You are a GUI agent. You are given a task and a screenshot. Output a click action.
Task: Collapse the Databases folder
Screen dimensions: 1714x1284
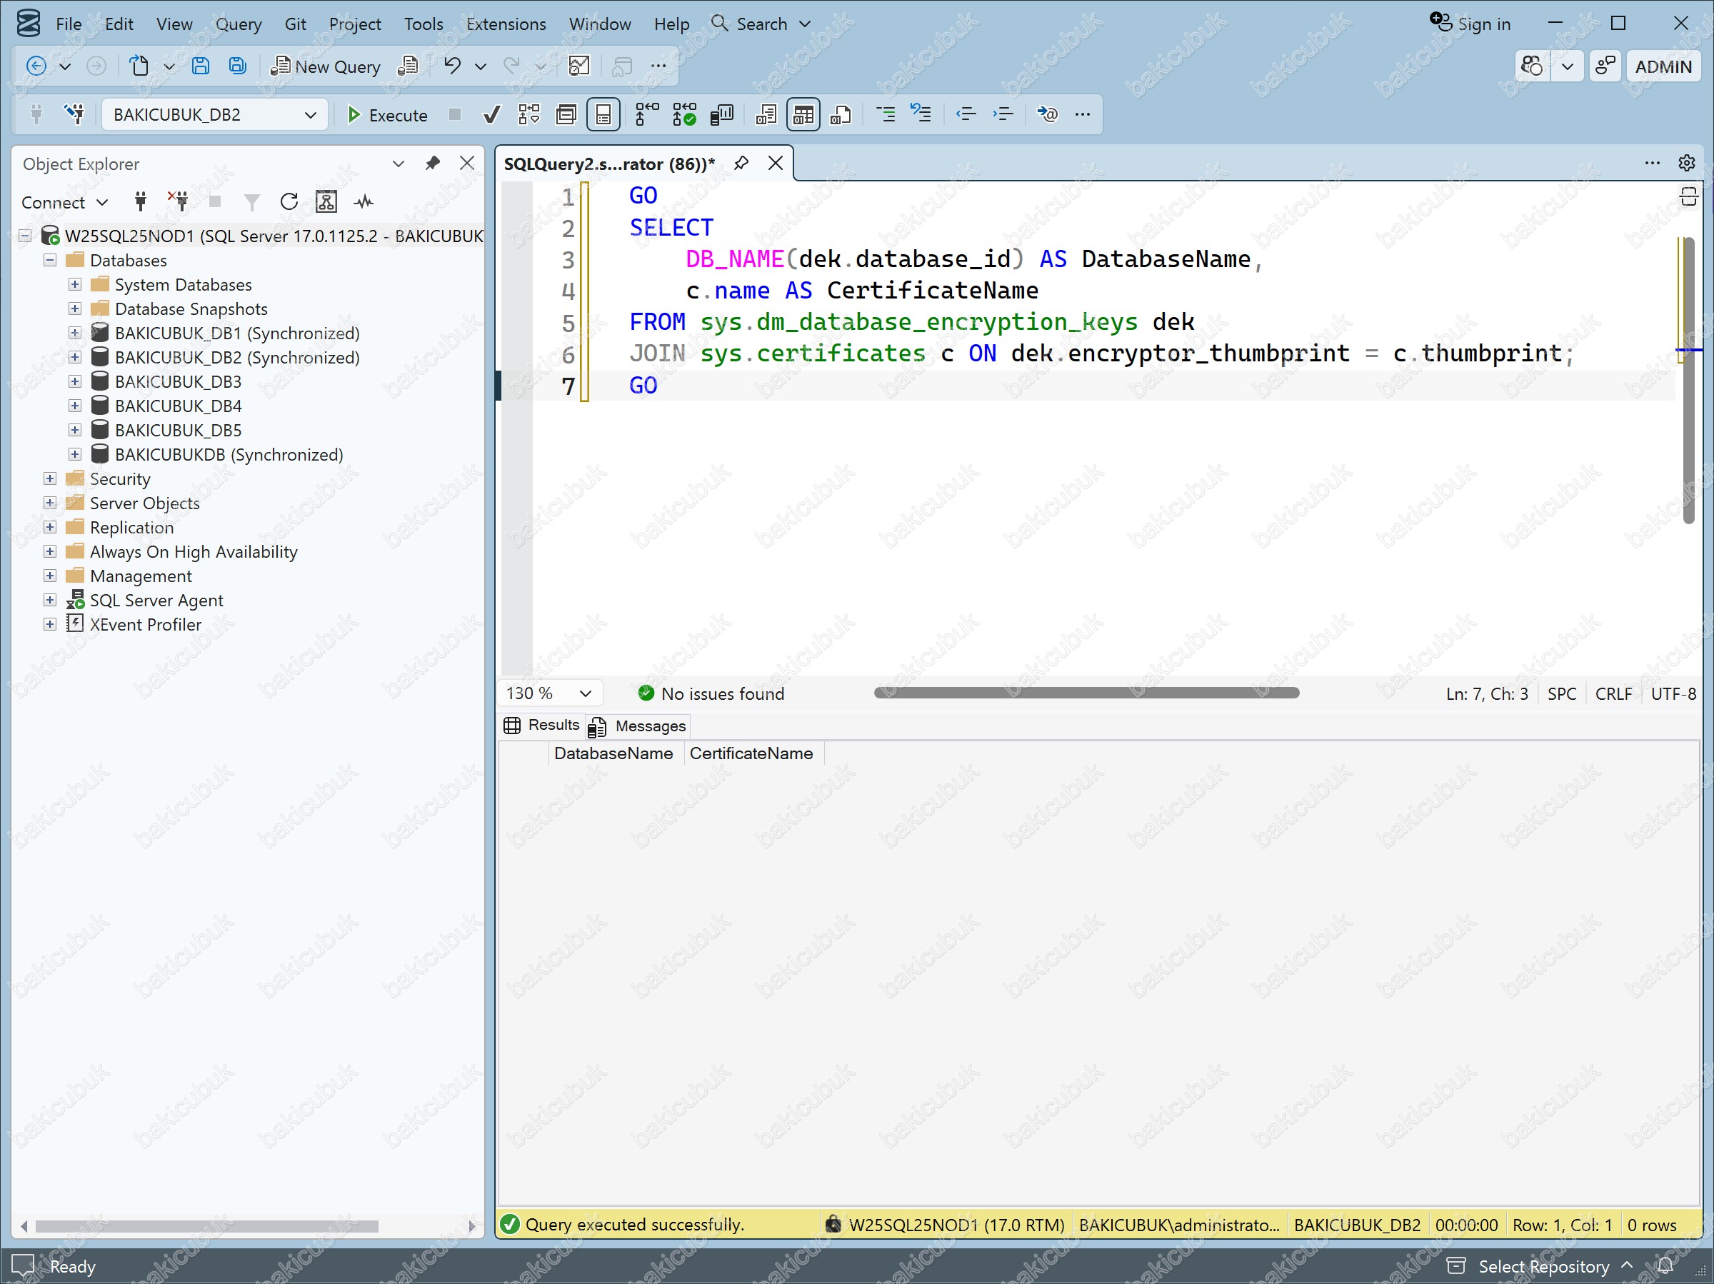(49, 261)
